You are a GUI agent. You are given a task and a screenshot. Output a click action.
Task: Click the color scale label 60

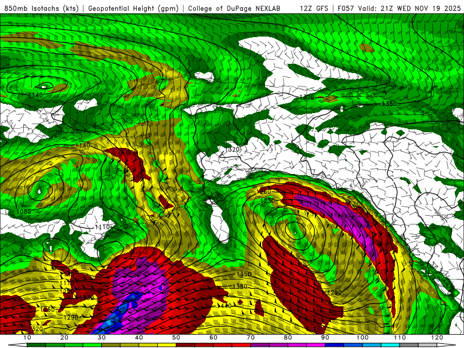[213, 338]
